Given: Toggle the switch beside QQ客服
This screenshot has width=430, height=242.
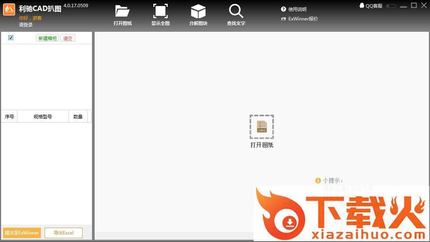Looking at the screenshot, I should pyautogui.click(x=391, y=6).
